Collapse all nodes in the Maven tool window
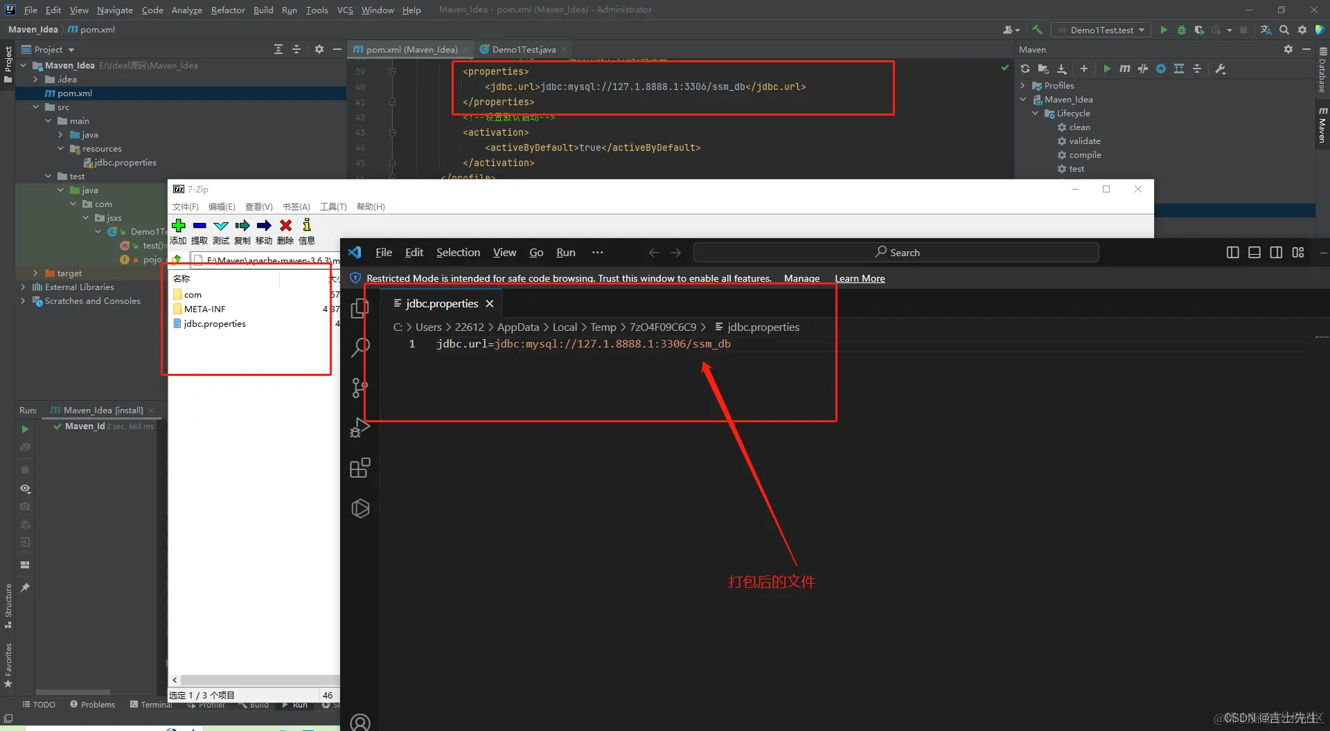The width and height of the screenshot is (1330, 731). 1197,69
